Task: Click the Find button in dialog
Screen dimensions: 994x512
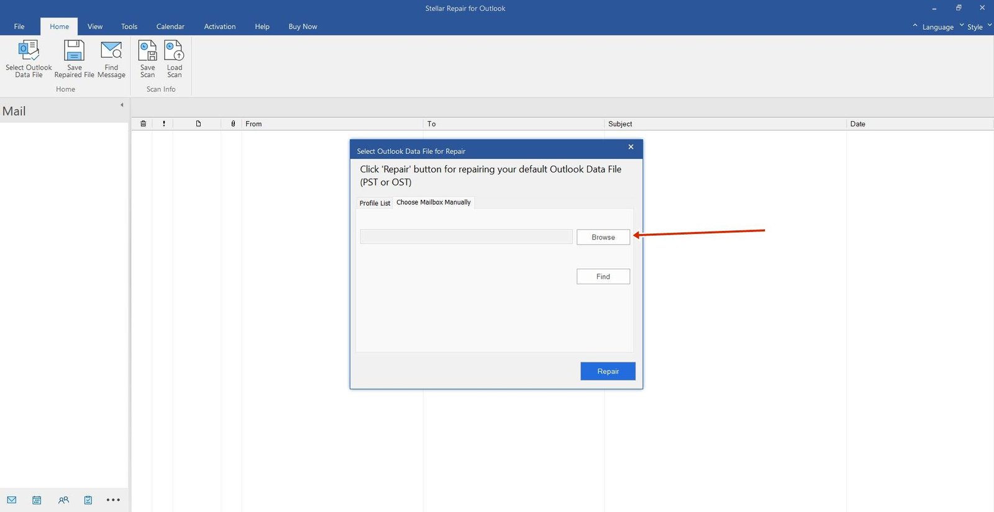Action: (603, 276)
